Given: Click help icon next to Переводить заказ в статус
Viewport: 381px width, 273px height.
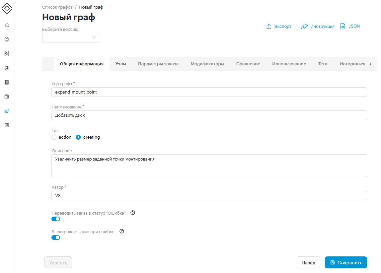Looking at the screenshot, I should click(x=133, y=213).
